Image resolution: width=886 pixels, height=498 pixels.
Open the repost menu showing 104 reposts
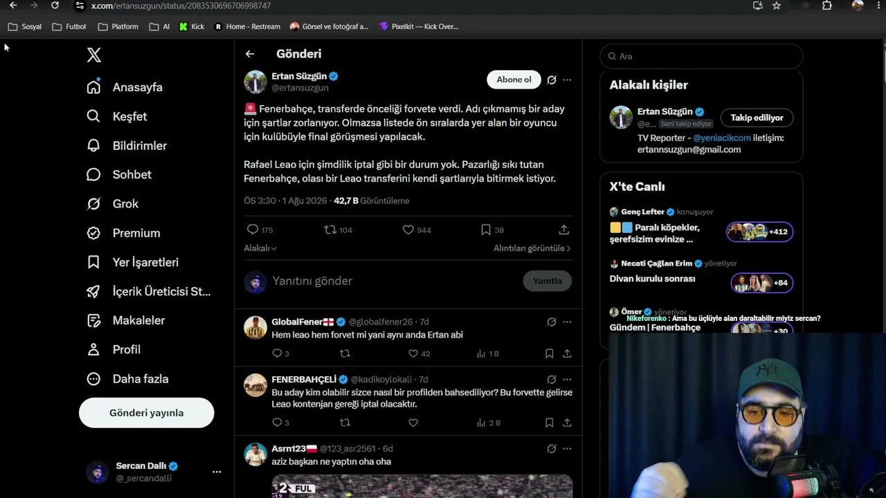(x=330, y=230)
